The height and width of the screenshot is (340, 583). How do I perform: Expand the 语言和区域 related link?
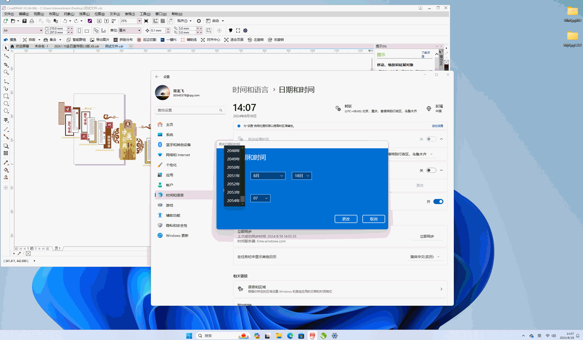(340, 289)
